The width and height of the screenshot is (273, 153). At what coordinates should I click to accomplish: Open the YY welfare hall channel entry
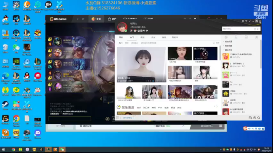tap(241, 56)
